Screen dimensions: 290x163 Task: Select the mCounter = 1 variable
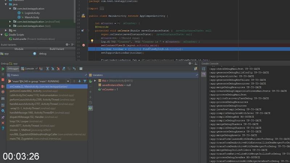(x=110, y=89)
